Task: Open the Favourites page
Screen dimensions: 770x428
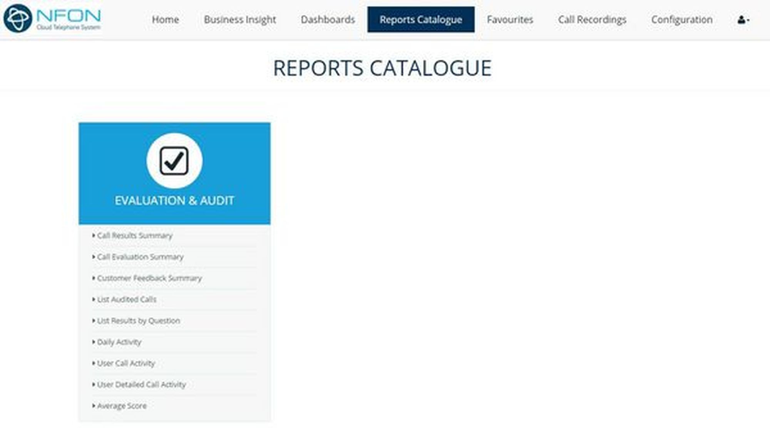Action: pyautogui.click(x=510, y=20)
